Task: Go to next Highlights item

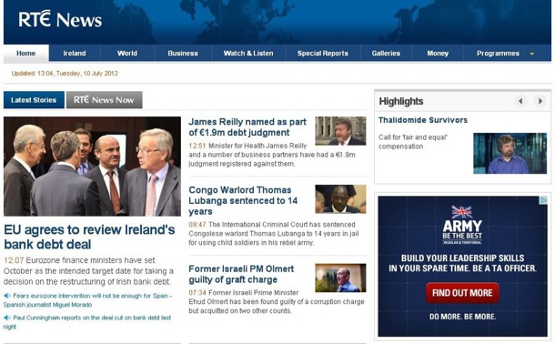Action: (540, 101)
